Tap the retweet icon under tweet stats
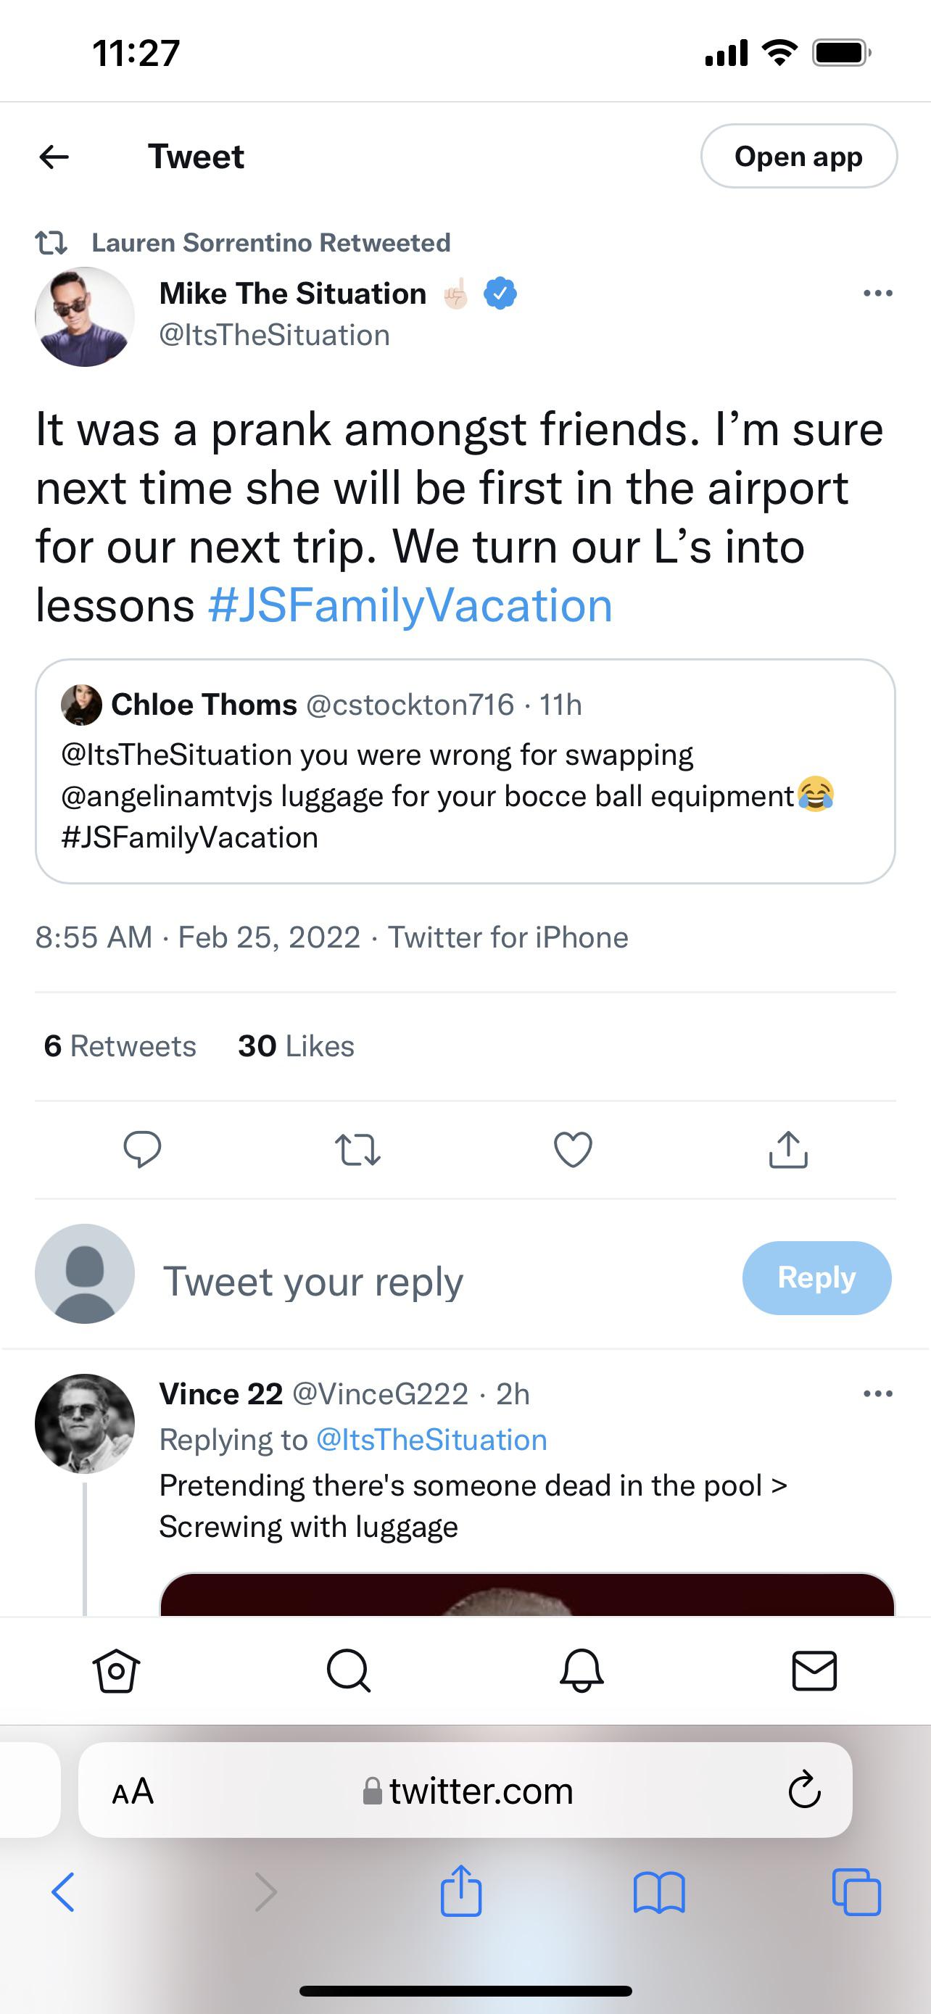The image size is (931, 2014). click(x=357, y=1149)
